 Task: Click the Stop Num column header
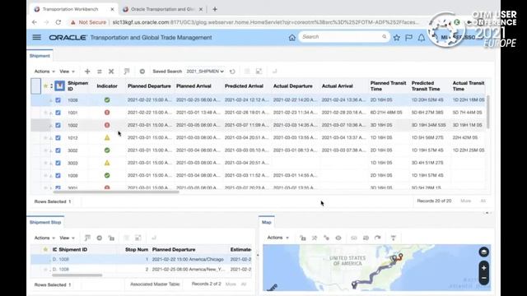[137, 249]
